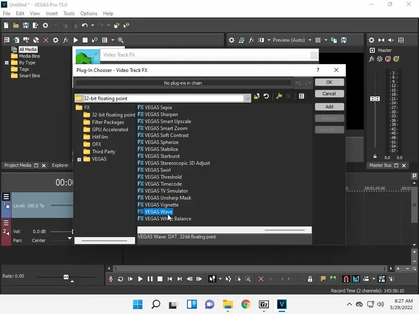This screenshot has width=419, height=314.
Task: Click the Search media magnifier icon
Action: (x=121, y=40)
